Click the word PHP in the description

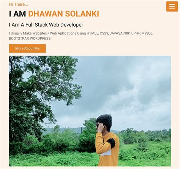137,33
